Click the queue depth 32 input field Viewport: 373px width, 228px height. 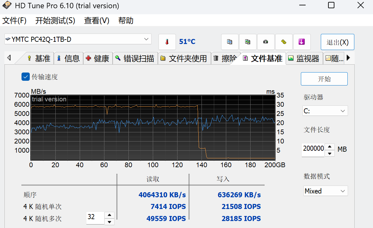point(95,218)
